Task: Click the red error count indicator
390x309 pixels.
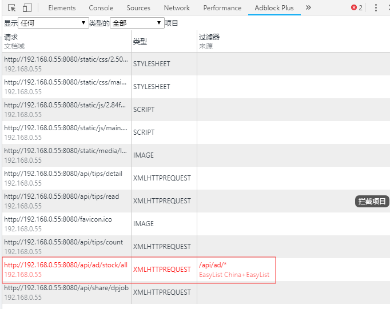Action: (x=357, y=8)
